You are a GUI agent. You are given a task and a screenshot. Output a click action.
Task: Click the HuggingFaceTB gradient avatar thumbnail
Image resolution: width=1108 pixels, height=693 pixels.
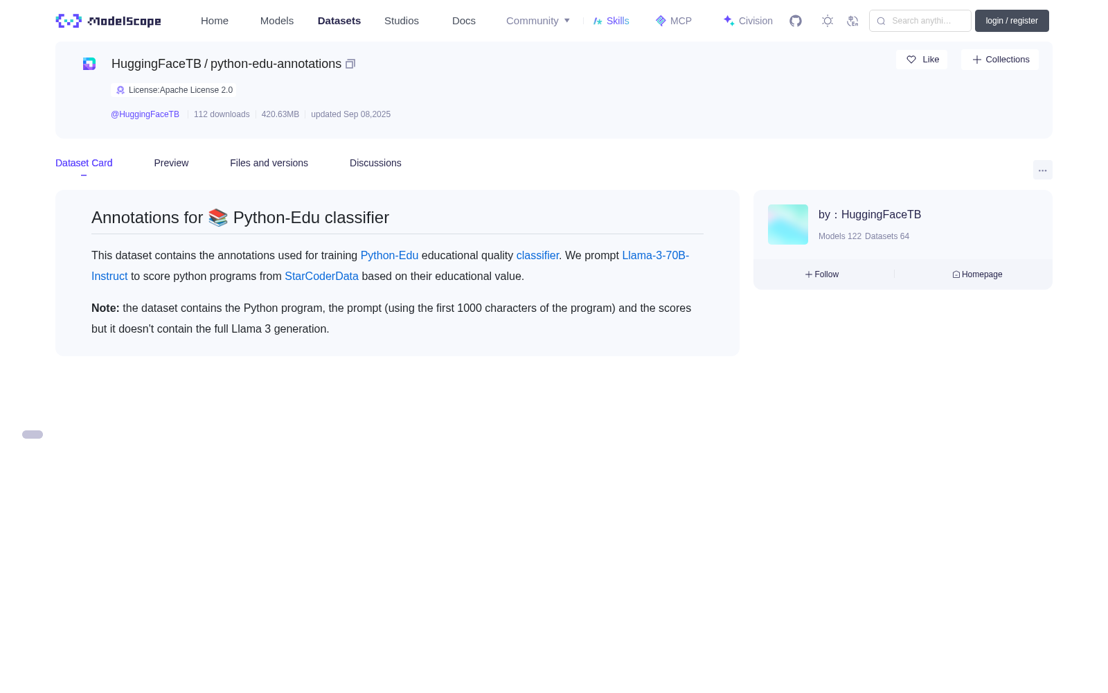pos(788,225)
